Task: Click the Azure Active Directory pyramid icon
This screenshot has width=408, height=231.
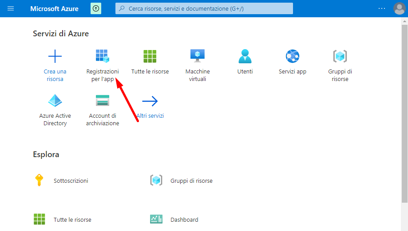Action: click(x=55, y=100)
